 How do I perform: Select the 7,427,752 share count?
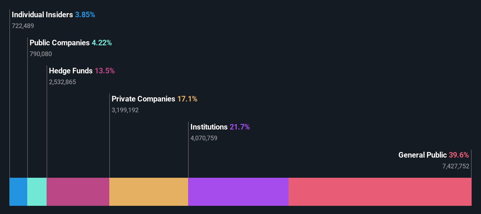[x=456, y=166]
